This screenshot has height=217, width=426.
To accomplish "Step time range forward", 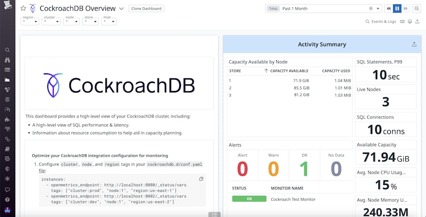I will (x=405, y=9).
